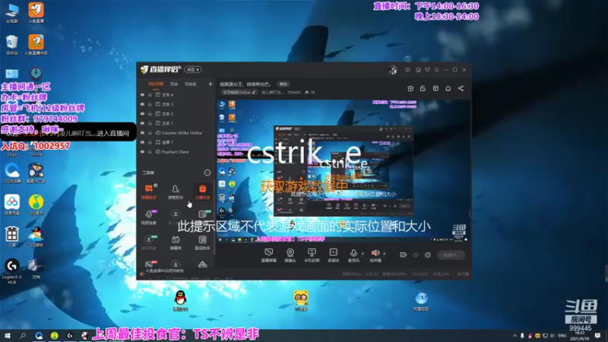Add a camera source
The image size is (608, 342).
tap(290, 255)
